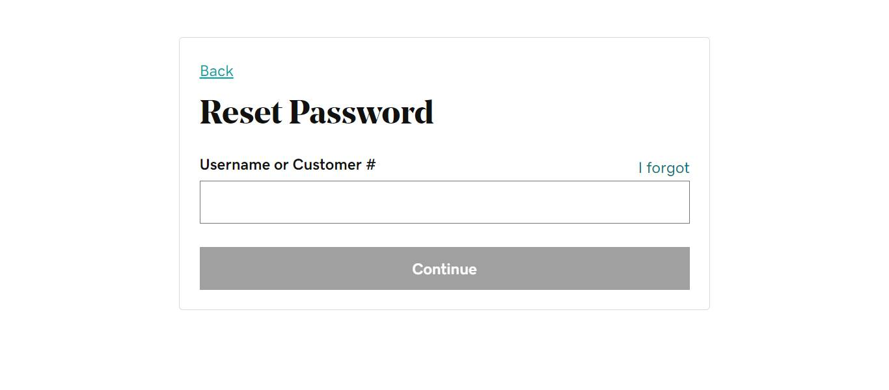Activate the customer number text input
The image size is (889, 390).
444,202
